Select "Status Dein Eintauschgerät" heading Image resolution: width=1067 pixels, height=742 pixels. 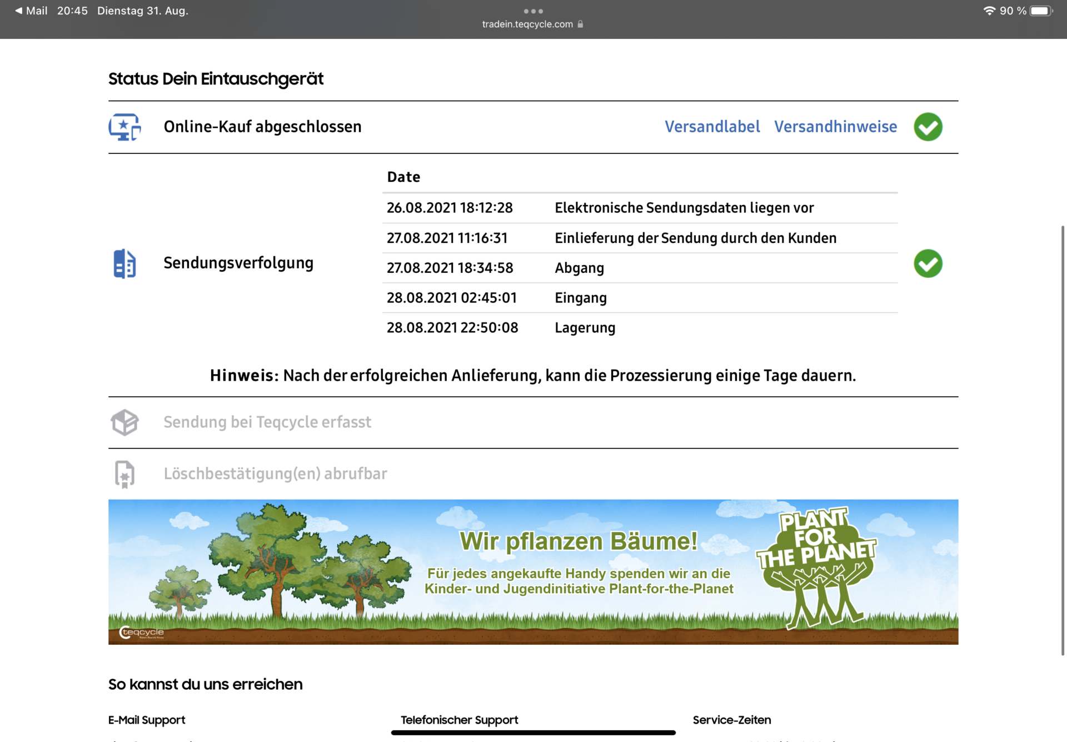click(216, 79)
